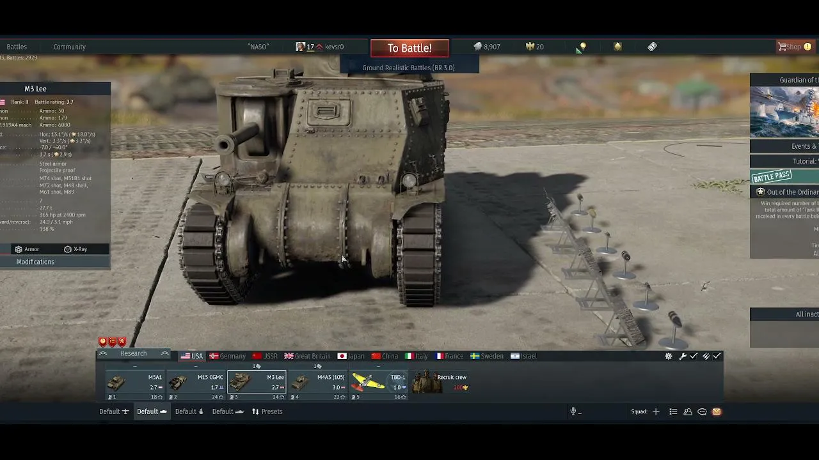Switch to the Israel nation tab
This screenshot has width=819, height=460.
pos(524,356)
